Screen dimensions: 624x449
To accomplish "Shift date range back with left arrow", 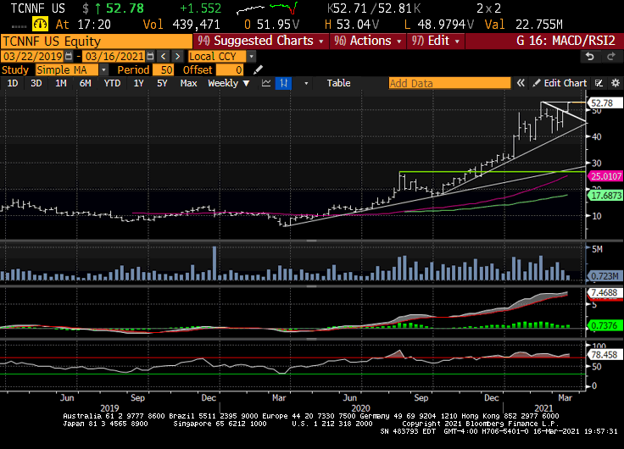I will click(163, 56).
